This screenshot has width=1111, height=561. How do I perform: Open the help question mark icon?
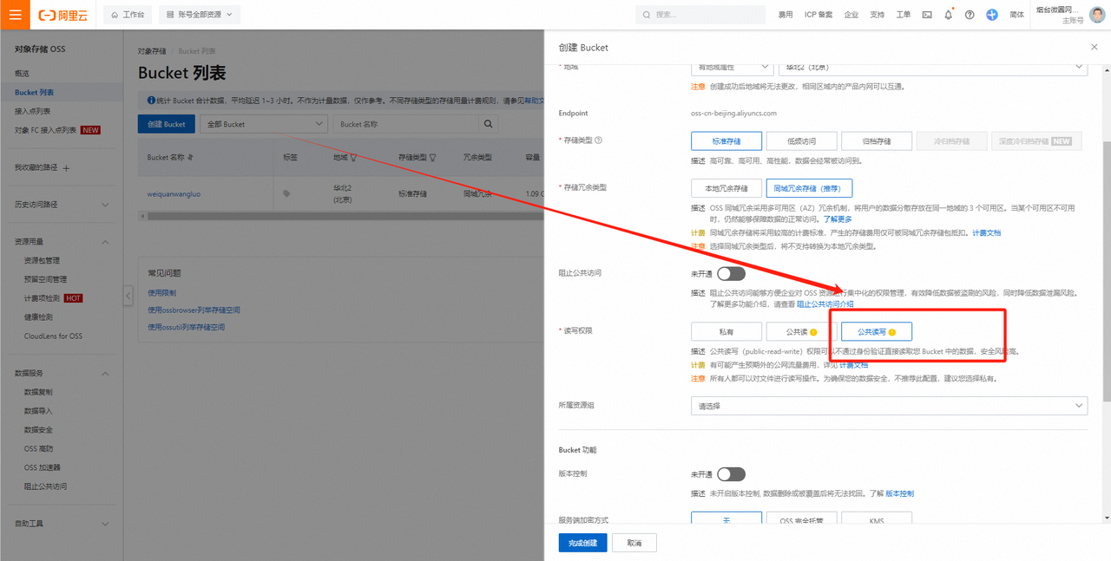[969, 15]
